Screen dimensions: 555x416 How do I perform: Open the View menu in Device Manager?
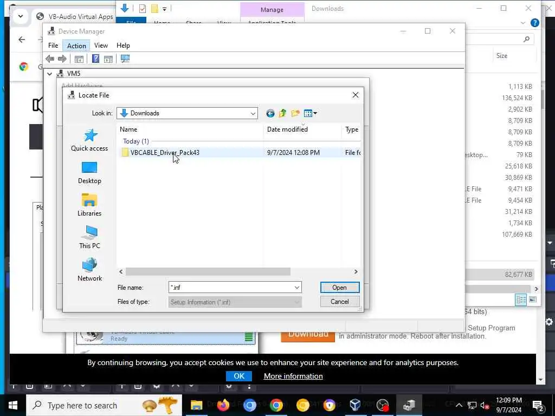click(x=101, y=45)
